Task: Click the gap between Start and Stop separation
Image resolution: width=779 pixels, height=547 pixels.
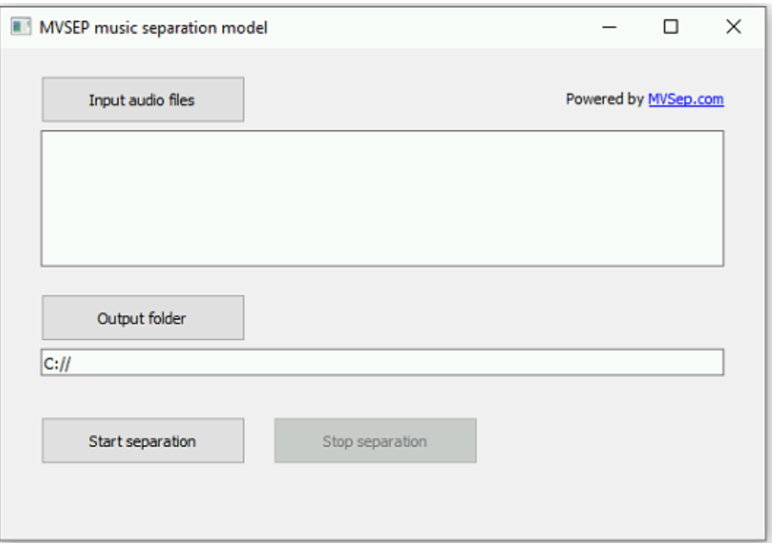Action: click(x=259, y=441)
